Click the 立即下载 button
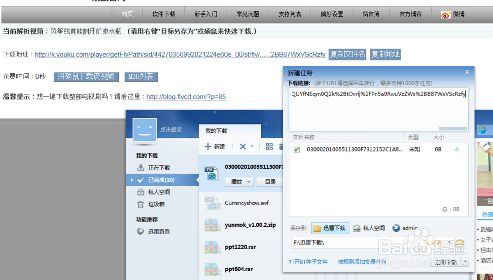 [446, 262]
